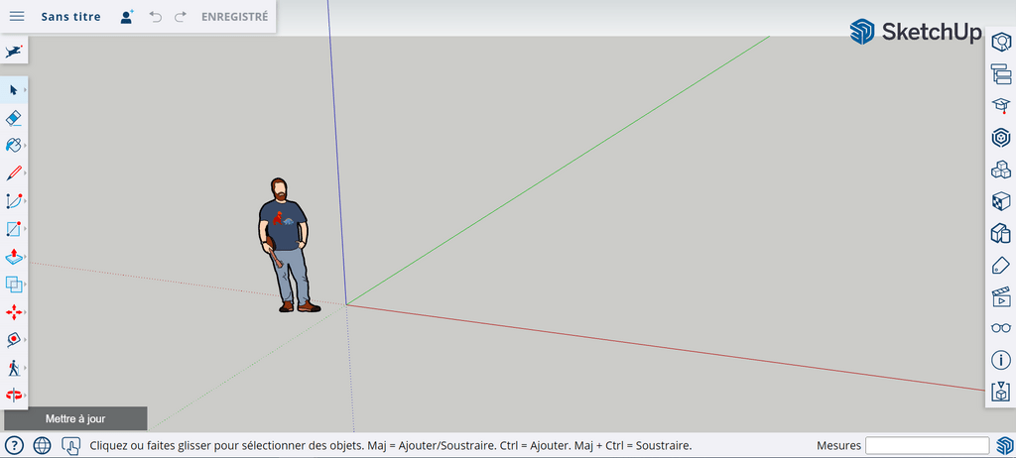Viewport: 1016px width, 458px height.
Task: Select the Arc tool
Action: [13, 201]
